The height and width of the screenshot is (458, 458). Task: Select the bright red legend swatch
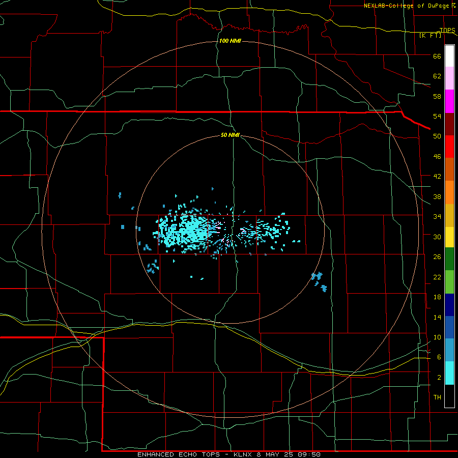(449, 147)
